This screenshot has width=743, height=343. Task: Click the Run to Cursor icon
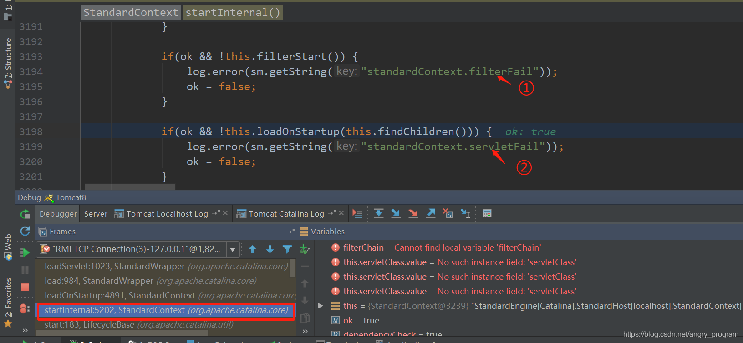(465, 213)
